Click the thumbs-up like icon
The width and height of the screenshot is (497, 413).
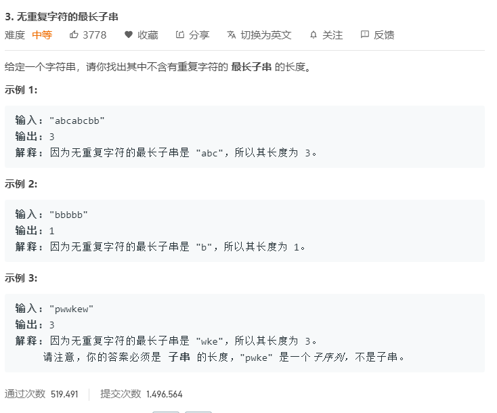(74, 35)
